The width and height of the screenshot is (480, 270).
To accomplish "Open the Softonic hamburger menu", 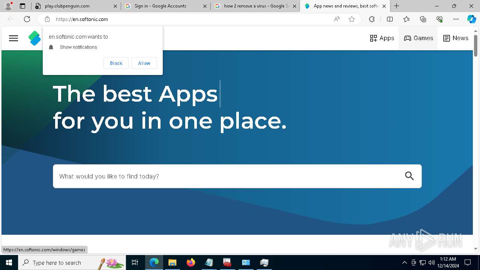I will (x=13, y=38).
